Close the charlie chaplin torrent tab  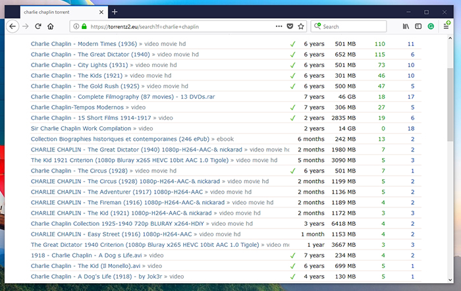coord(101,12)
